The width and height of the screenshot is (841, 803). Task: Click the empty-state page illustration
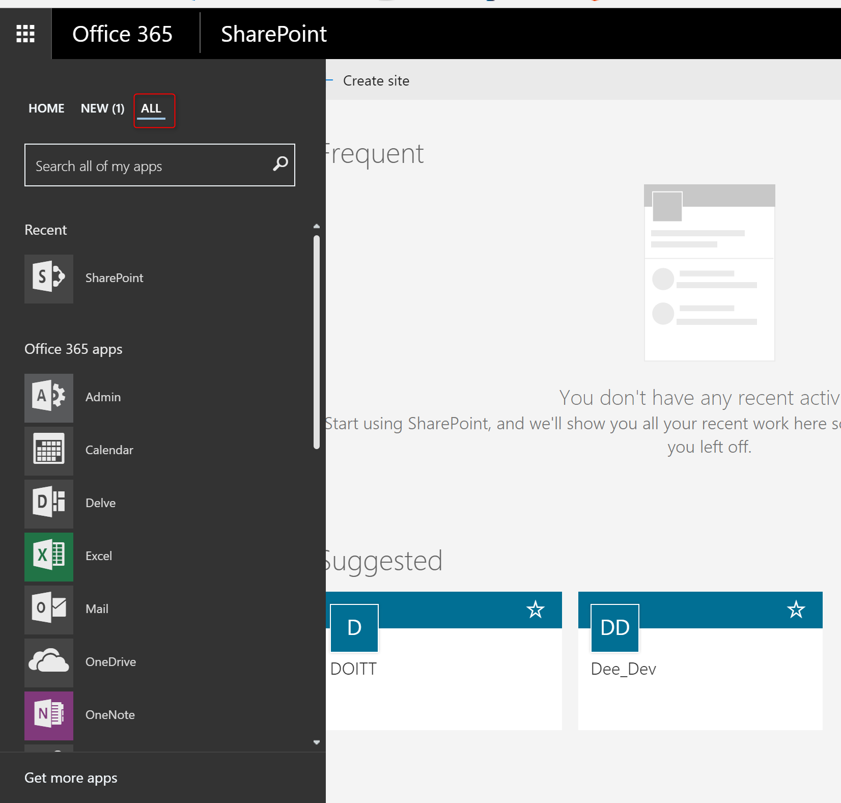[x=709, y=272]
